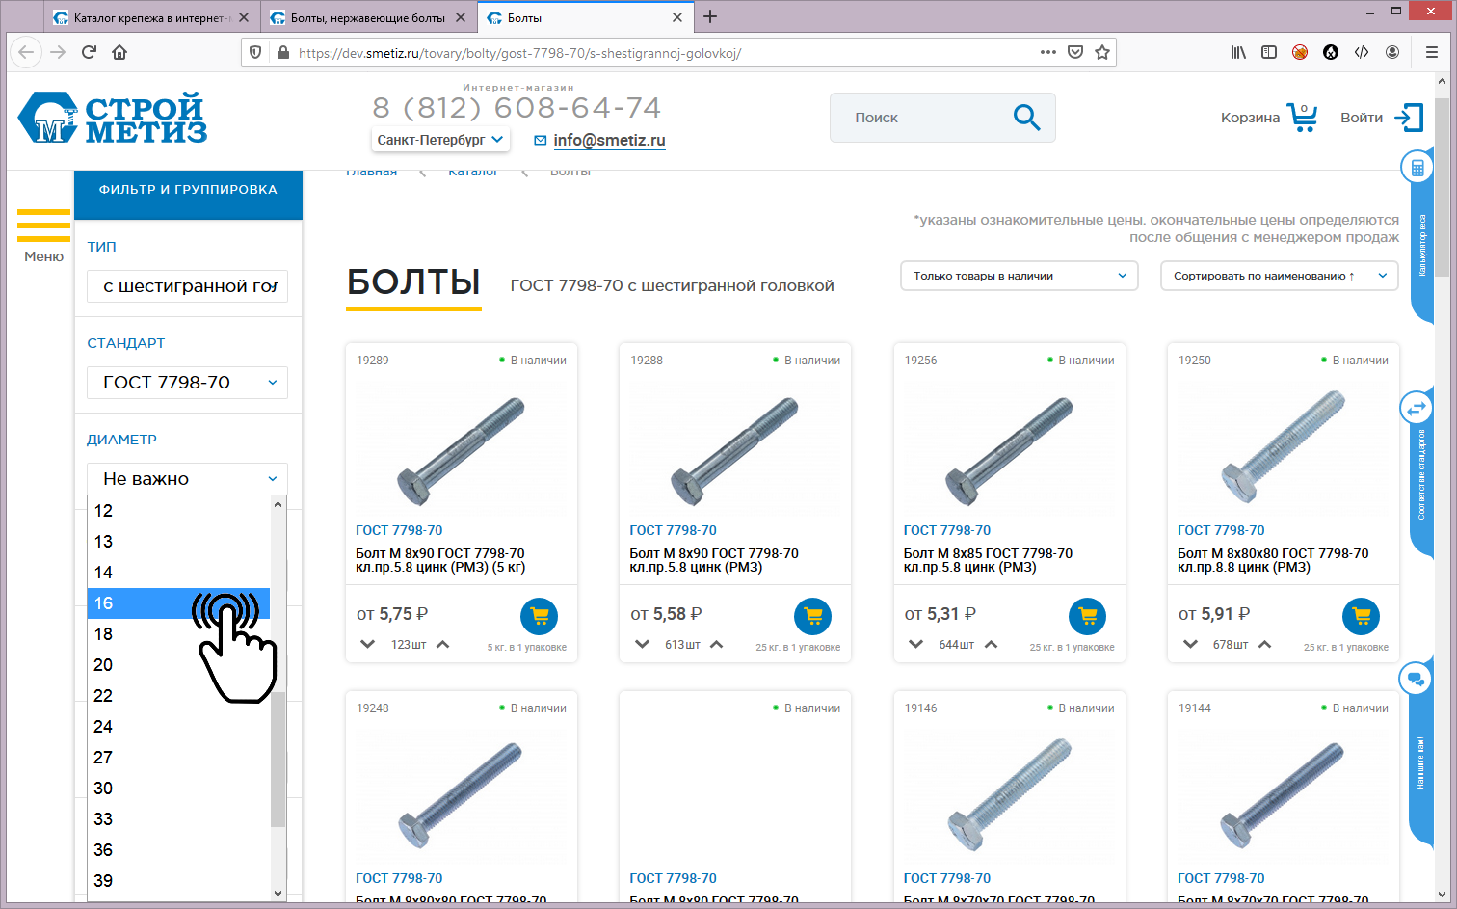
Task: Switch to the Каталог крепежа browser tab
Action: click(x=149, y=17)
